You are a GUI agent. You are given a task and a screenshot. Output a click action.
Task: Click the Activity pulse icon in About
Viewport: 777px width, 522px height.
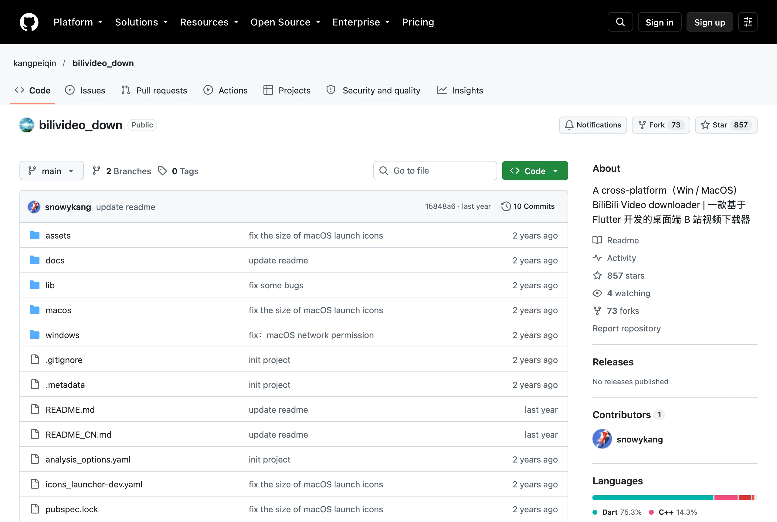(x=597, y=258)
